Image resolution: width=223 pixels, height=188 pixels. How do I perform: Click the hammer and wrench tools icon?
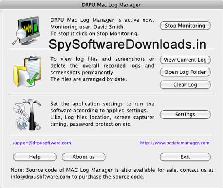pos(27,115)
